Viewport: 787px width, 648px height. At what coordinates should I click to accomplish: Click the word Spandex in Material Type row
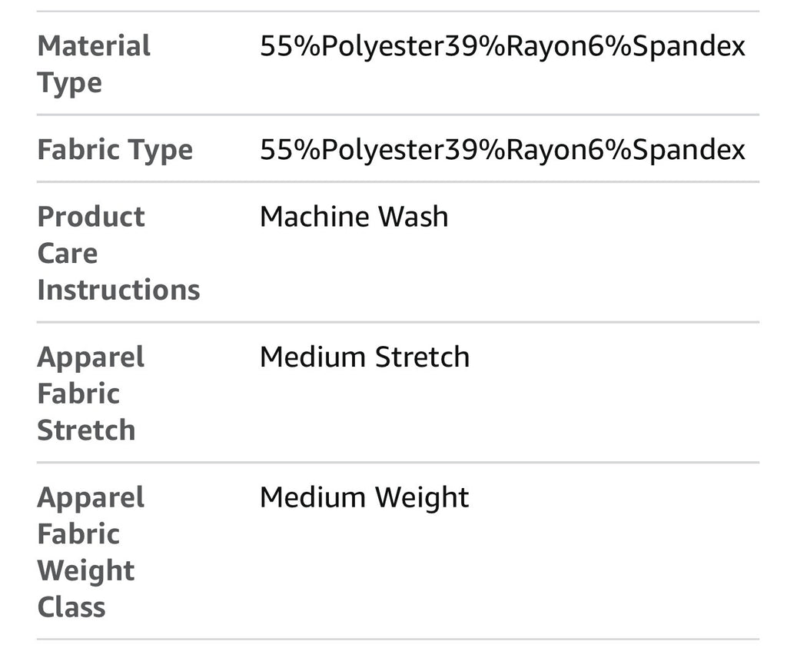pyautogui.click(x=689, y=47)
